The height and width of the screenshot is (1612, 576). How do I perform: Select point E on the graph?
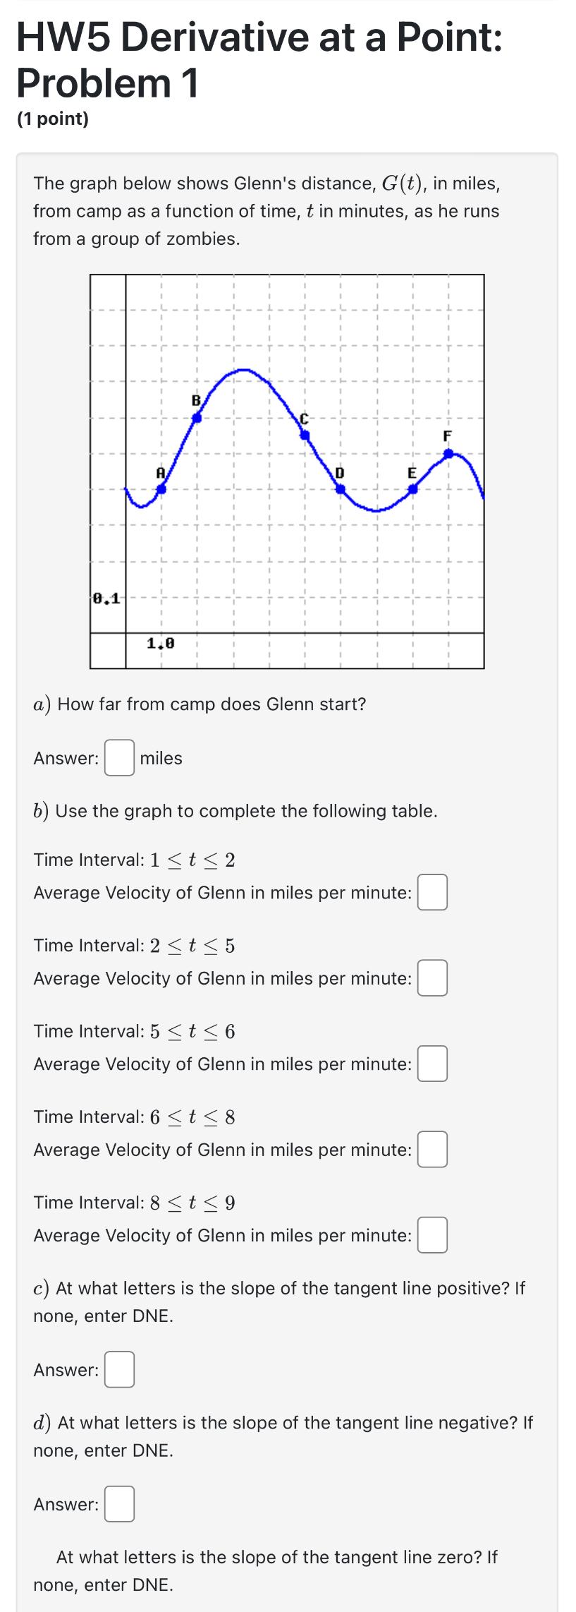[414, 487]
